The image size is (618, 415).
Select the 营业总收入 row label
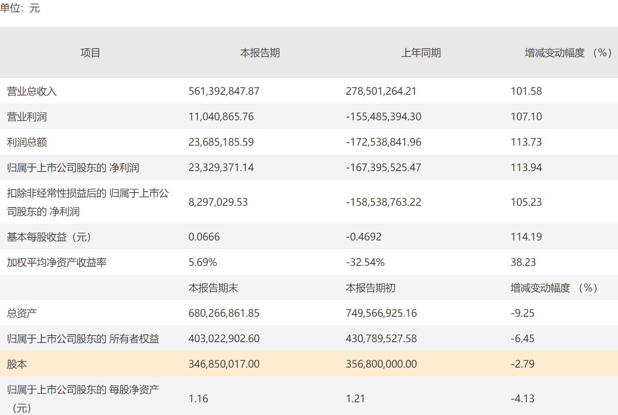pos(32,91)
